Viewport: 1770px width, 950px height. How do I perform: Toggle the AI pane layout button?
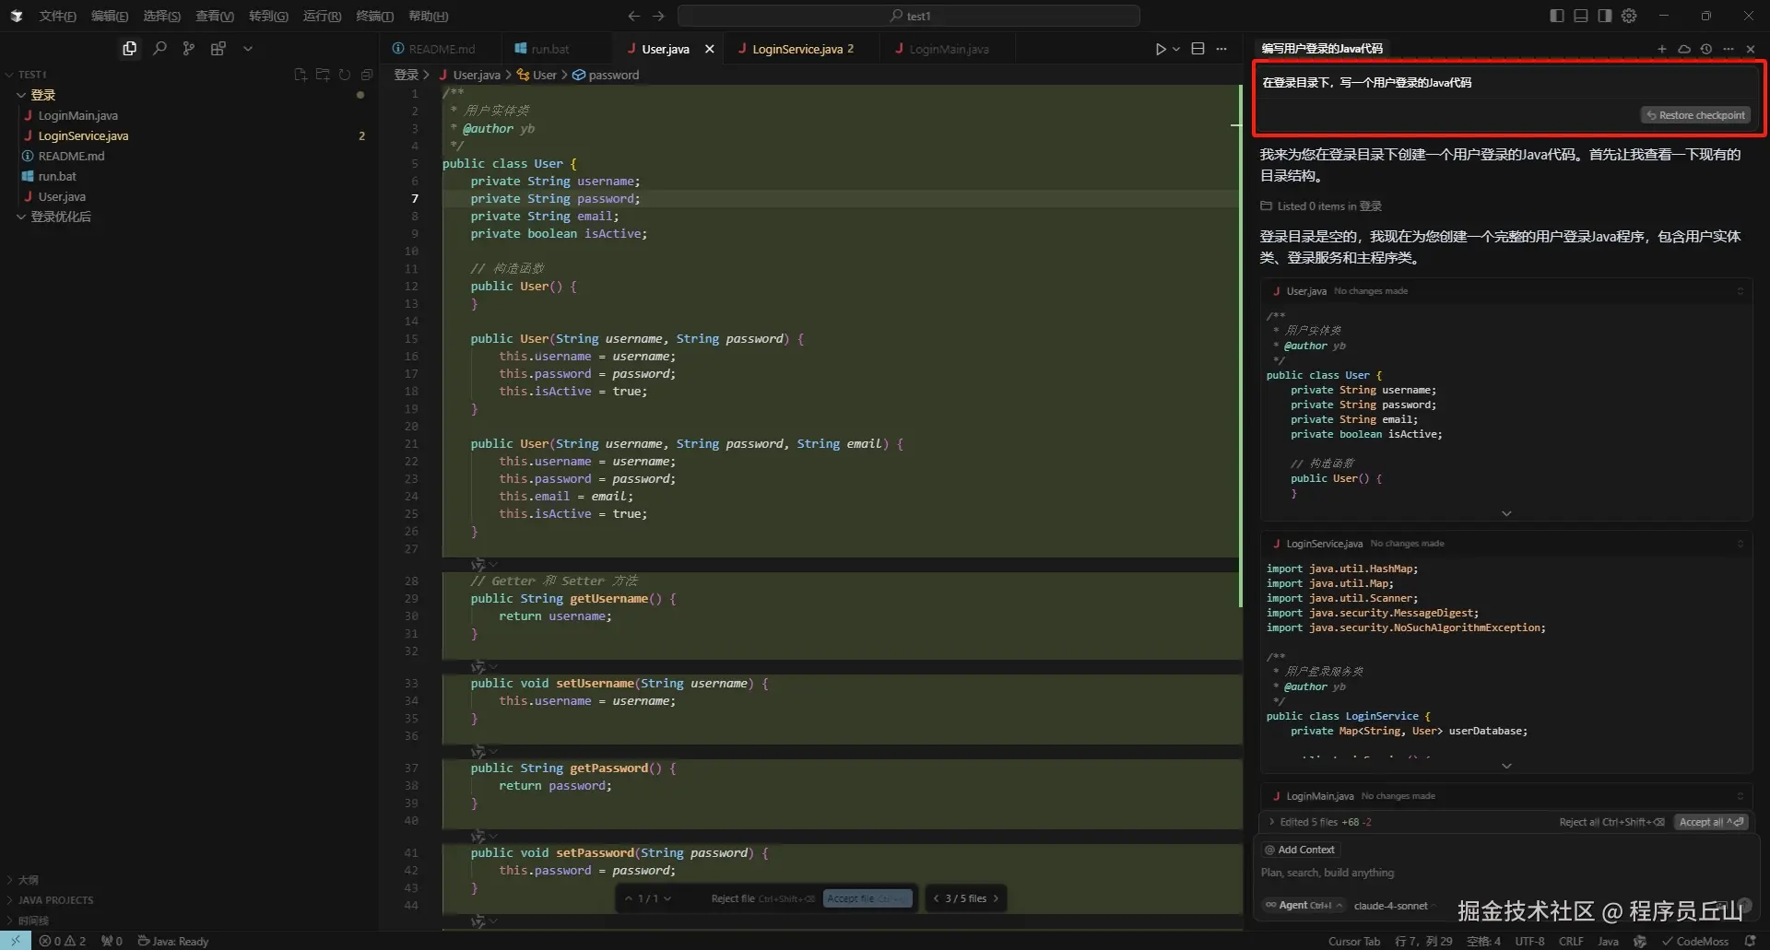pyautogui.click(x=1605, y=16)
